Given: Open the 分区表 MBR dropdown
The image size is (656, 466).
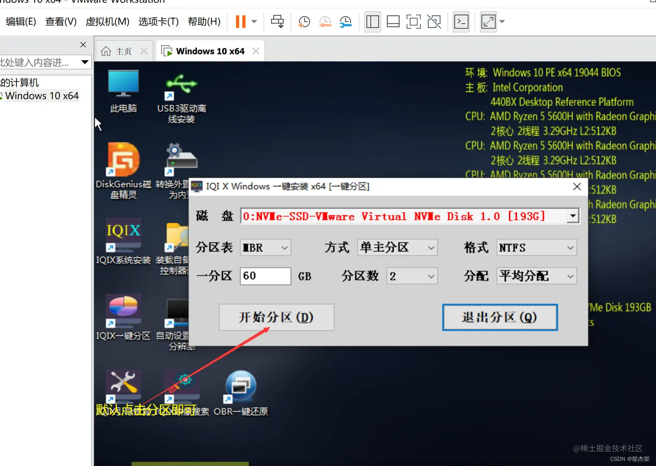Looking at the screenshot, I should (265, 248).
